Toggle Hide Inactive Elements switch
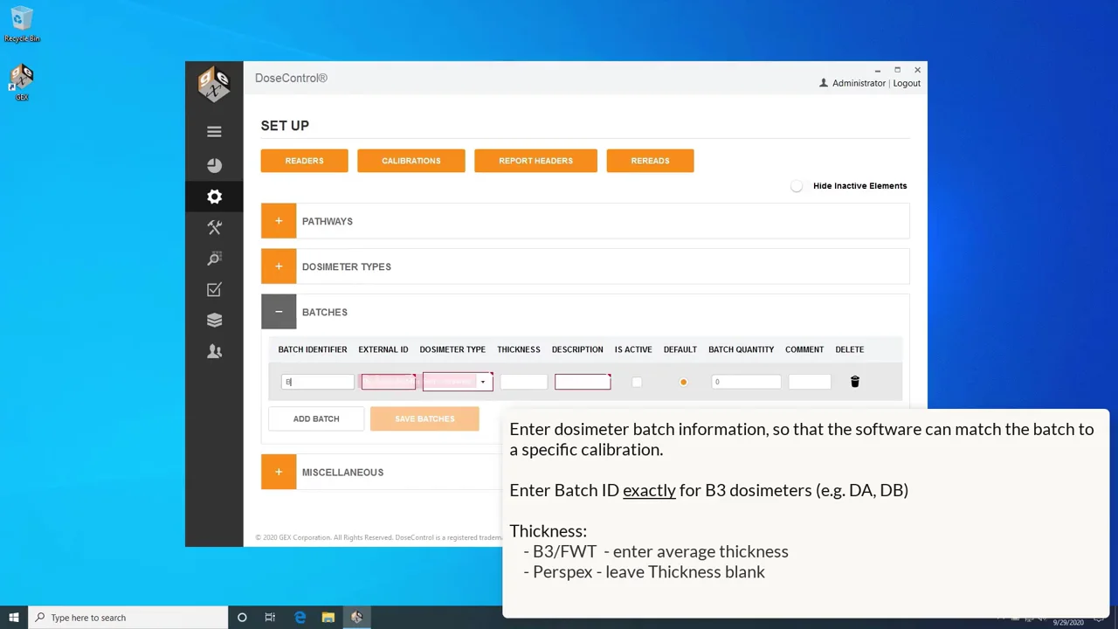1118x629 pixels. 797,186
